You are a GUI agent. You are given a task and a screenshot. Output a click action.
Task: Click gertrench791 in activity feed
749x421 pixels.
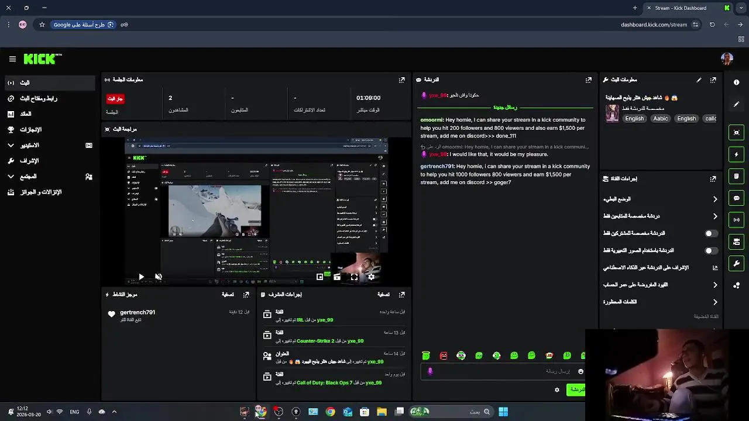(x=138, y=312)
